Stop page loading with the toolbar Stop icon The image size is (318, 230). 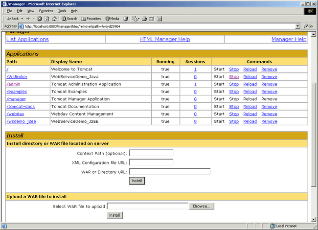tap(39, 19)
